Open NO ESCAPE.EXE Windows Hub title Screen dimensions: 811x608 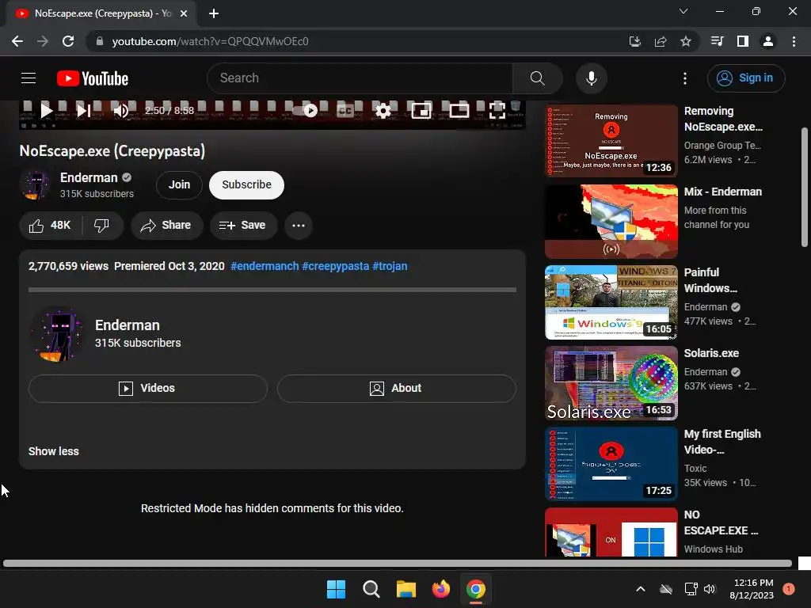[x=721, y=522]
